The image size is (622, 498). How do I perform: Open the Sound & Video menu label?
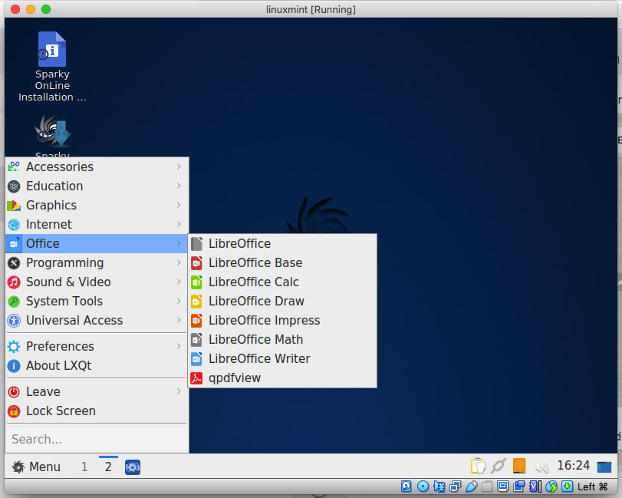coord(68,282)
